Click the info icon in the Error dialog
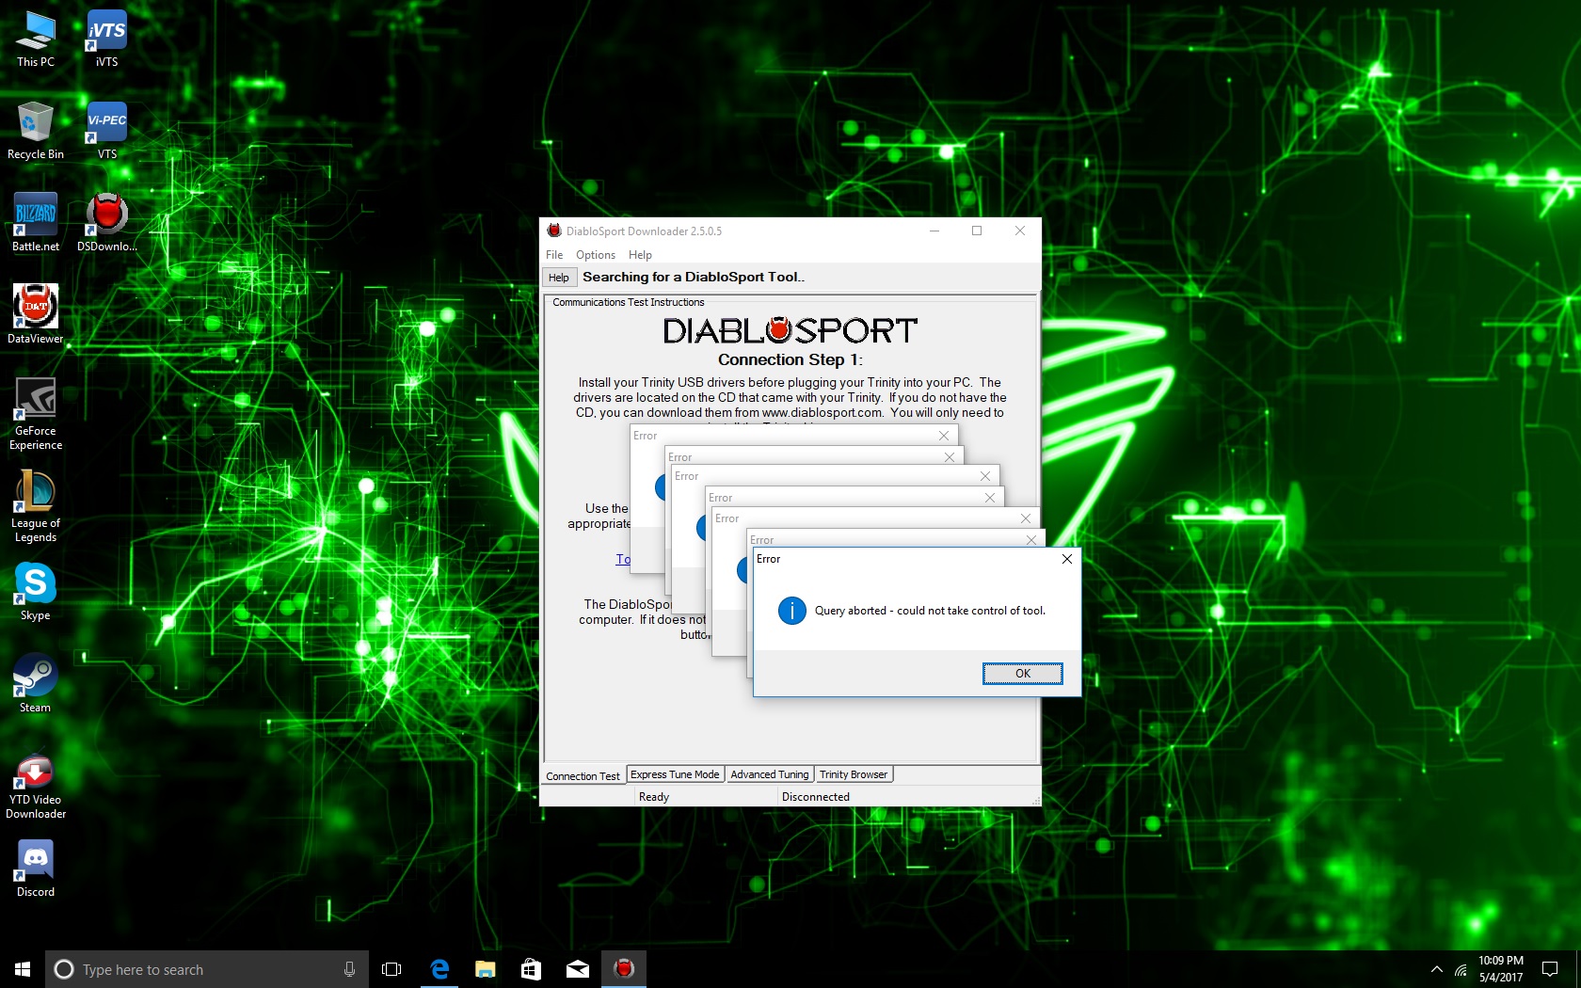 [792, 611]
